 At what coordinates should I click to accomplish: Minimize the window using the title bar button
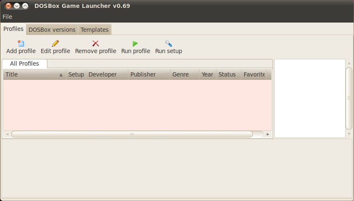pyautogui.click(x=17, y=6)
